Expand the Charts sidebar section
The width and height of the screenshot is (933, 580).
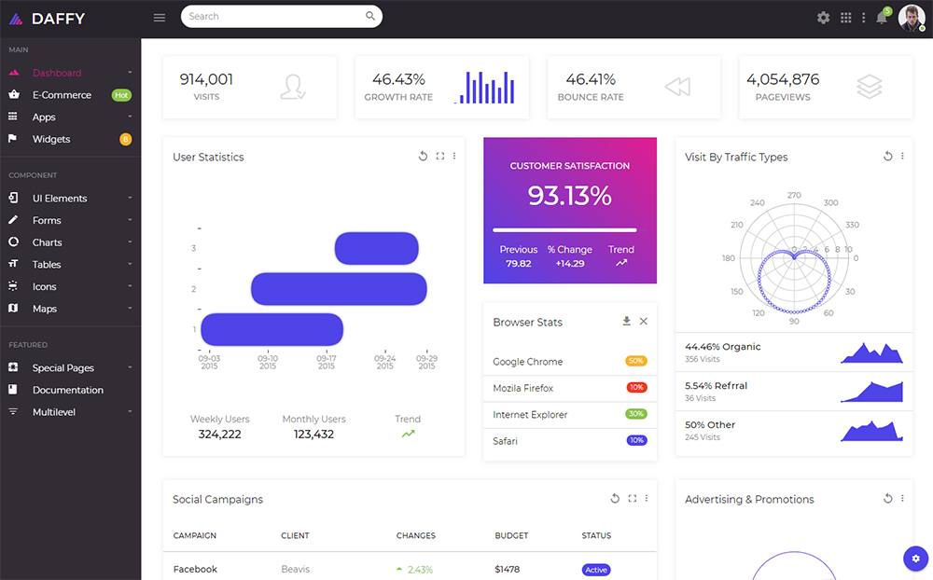(x=70, y=242)
